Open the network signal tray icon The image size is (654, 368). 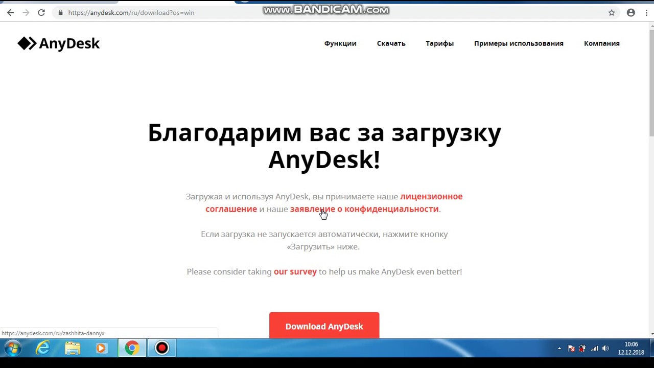tap(594, 349)
